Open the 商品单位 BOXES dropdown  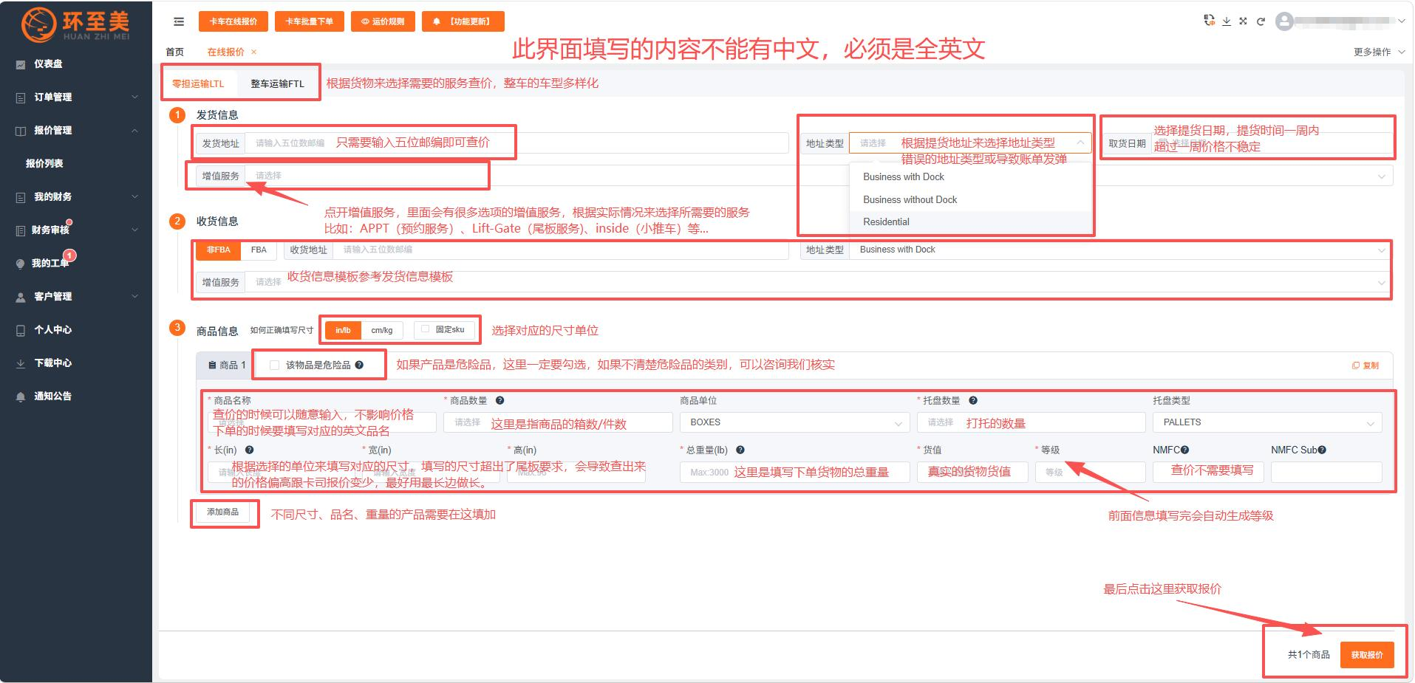tap(794, 422)
